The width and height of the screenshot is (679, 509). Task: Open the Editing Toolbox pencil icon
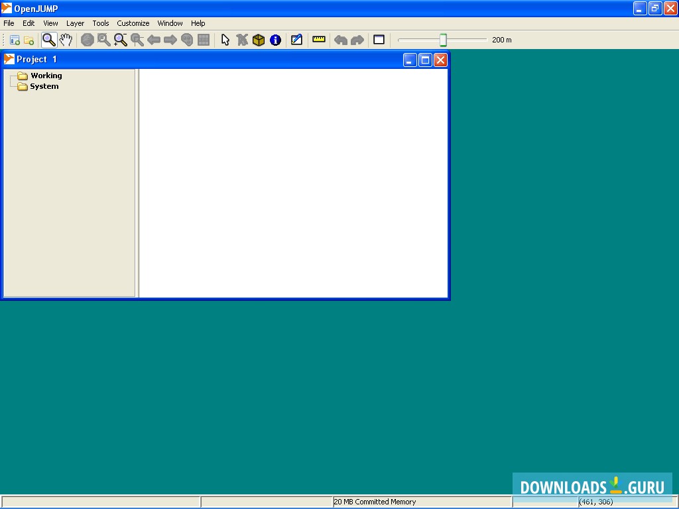[296, 40]
